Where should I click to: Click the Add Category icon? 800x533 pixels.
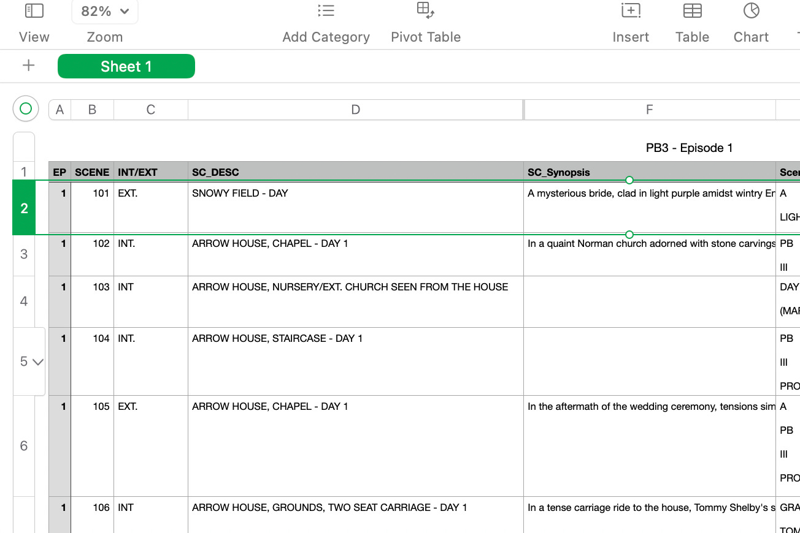point(326,11)
